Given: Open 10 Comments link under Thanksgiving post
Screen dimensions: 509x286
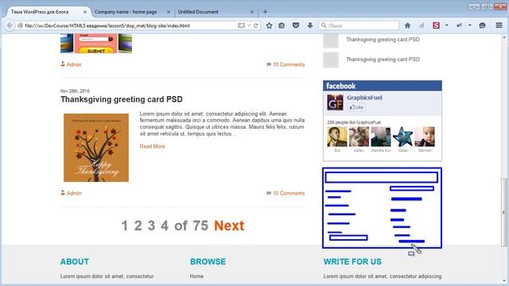Looking at the screenshot, I should coord(289,193).
